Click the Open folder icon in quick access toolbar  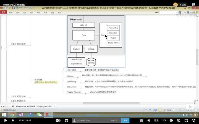point(10,8)
